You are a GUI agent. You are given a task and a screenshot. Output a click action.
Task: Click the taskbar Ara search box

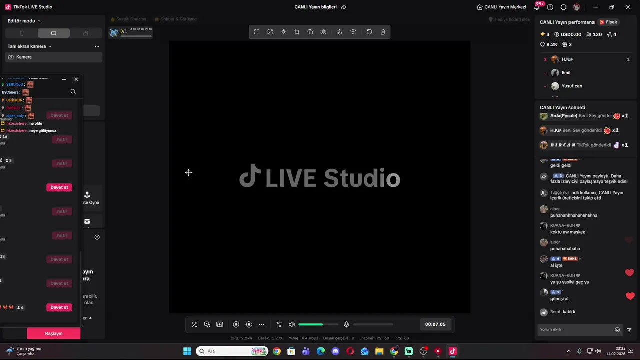[x=232, y=351]
